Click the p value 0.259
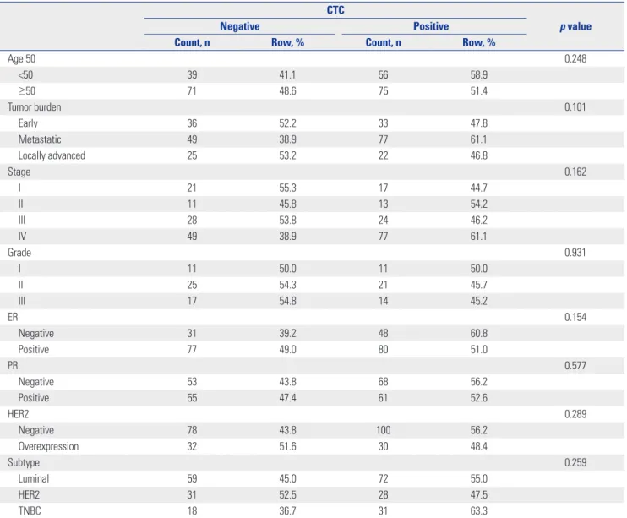627x518 pixels. (575, 462)
